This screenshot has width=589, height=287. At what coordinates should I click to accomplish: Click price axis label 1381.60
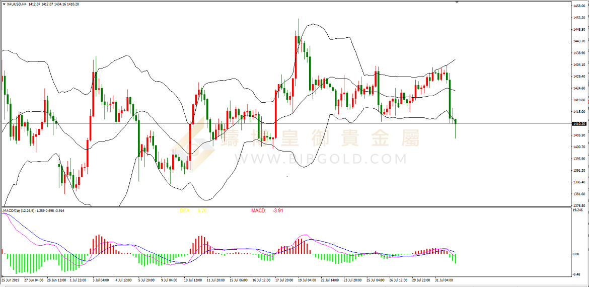[579, 194]
